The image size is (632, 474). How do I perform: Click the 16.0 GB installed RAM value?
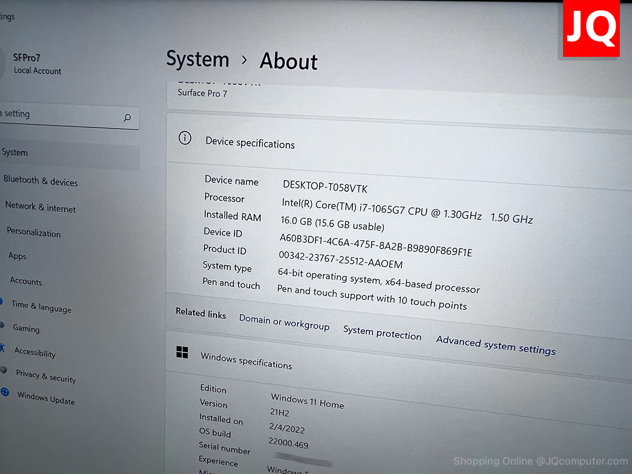[332, 224]
